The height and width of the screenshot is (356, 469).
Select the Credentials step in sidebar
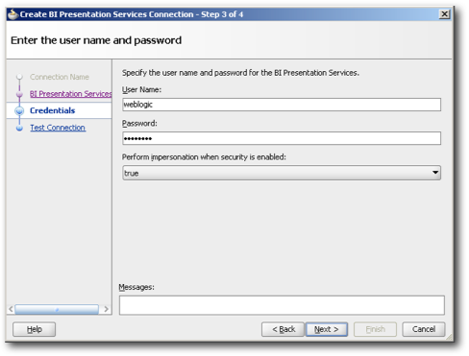pyautogui.click(x=53, y=110)
